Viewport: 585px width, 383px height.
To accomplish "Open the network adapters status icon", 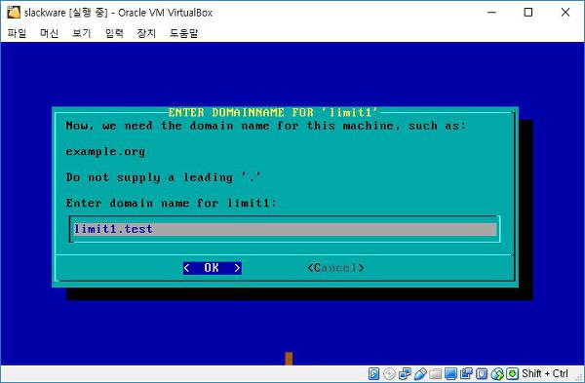I will 405,373.
